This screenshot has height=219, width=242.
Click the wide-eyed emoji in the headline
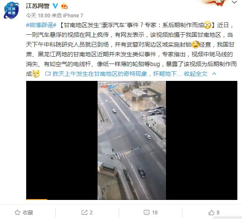[207, 25]
